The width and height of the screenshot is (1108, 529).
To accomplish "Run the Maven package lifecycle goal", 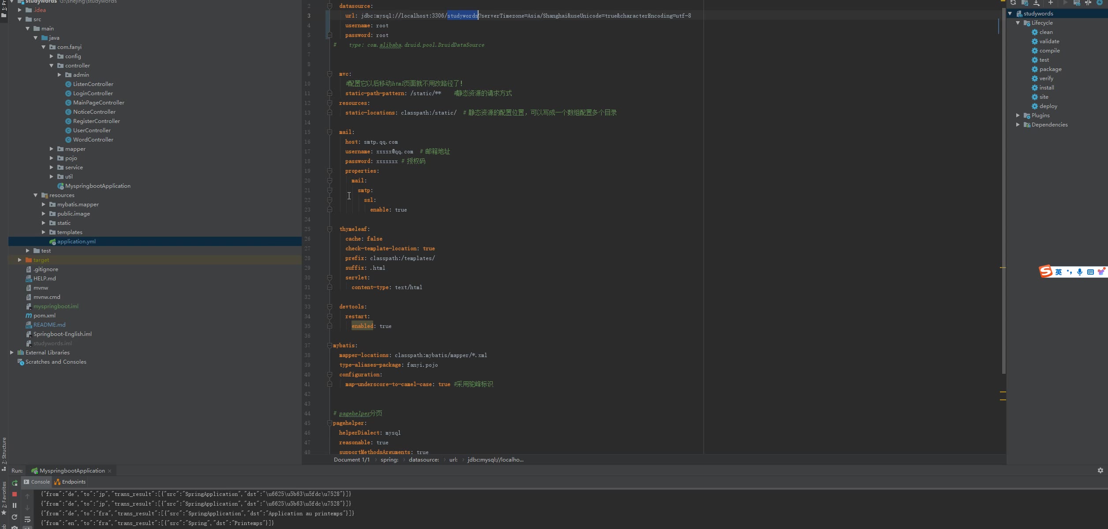I will tap(1050, 69).
